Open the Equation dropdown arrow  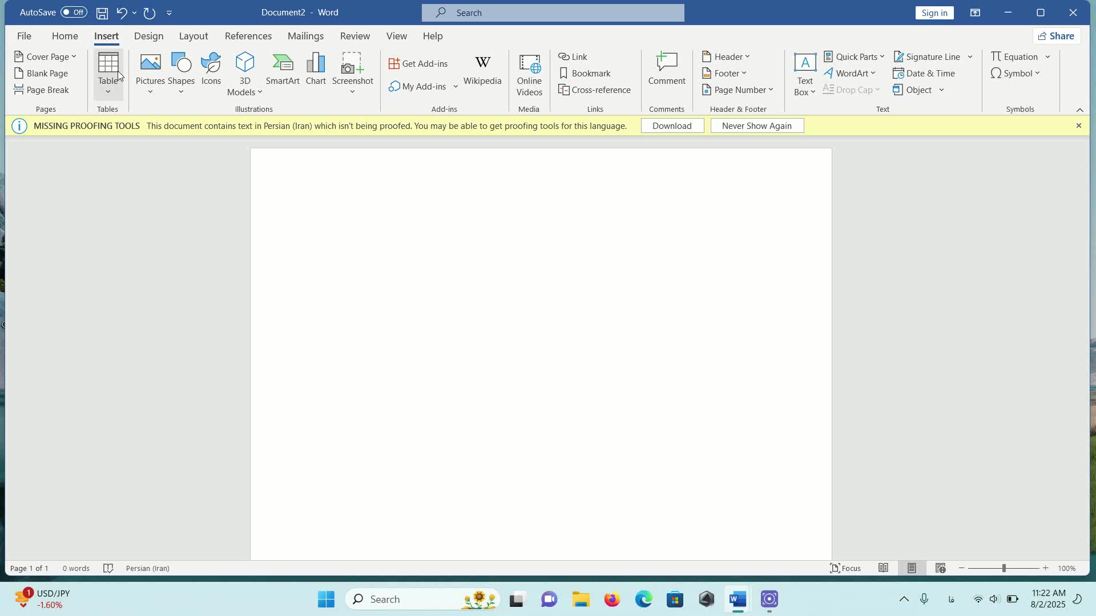[1047, 56]
